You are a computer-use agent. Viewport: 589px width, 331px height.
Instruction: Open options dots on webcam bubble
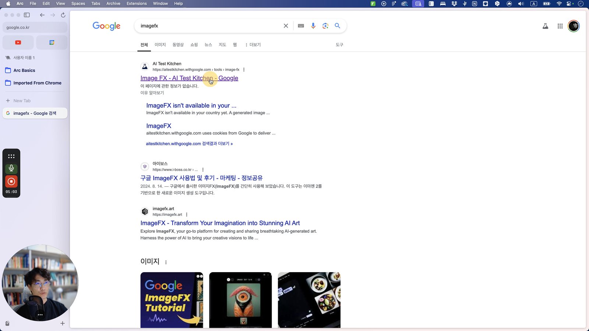pyautogui.click(x=40, y=314)
